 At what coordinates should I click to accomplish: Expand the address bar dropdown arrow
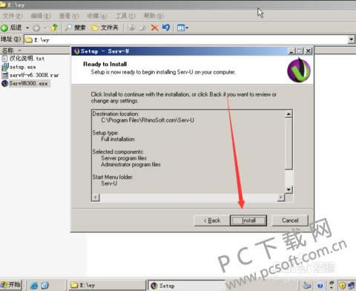tap(351, 39)
